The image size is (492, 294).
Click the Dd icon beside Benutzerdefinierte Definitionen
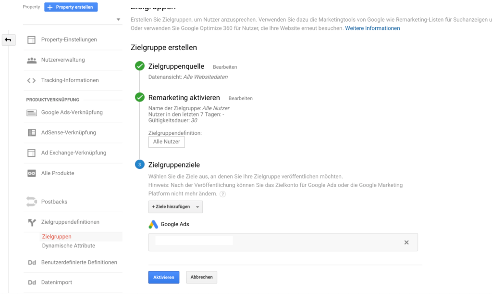point(32,263)
